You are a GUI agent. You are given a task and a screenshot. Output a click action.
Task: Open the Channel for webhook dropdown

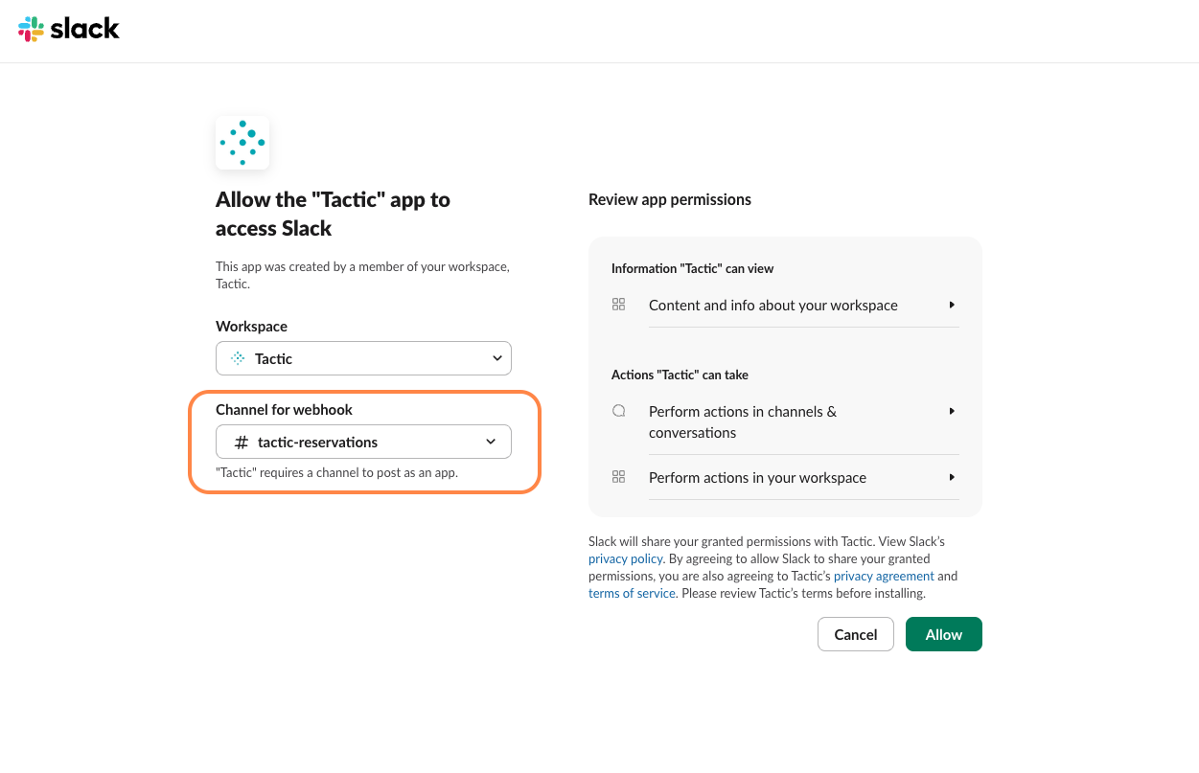363,443
